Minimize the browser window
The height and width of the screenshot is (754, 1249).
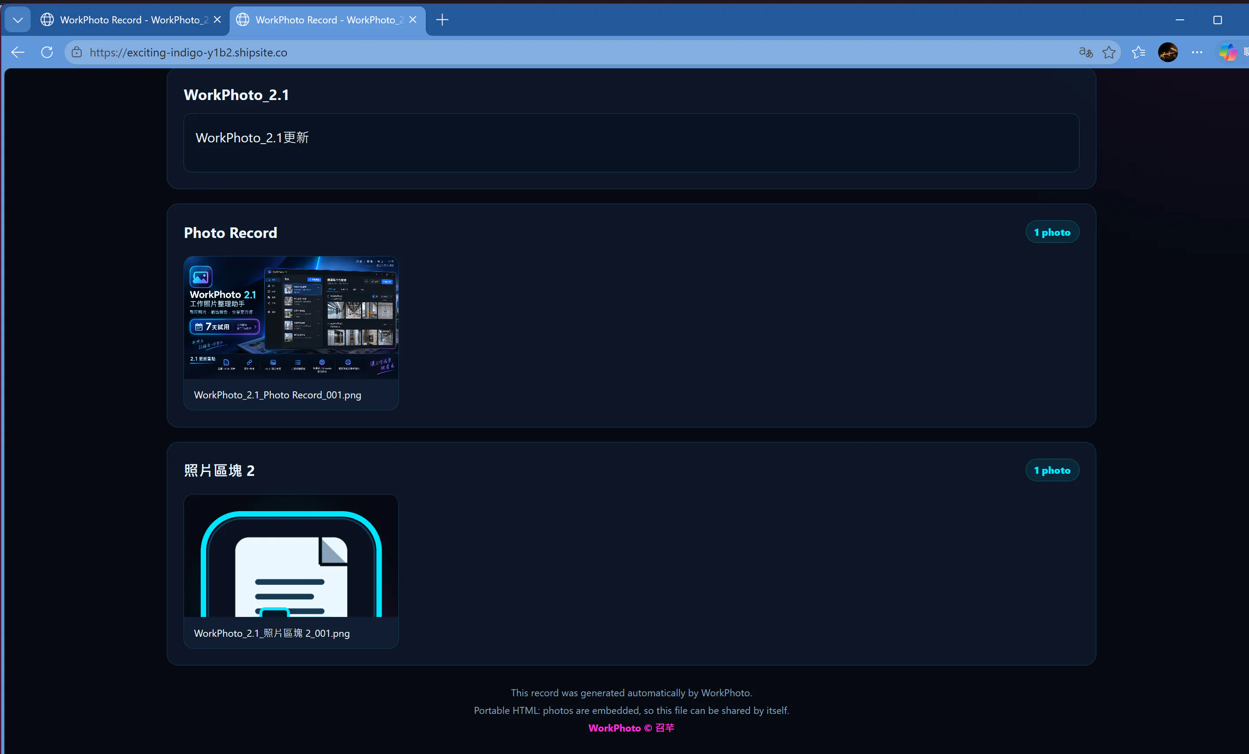tap(1180, 20)
